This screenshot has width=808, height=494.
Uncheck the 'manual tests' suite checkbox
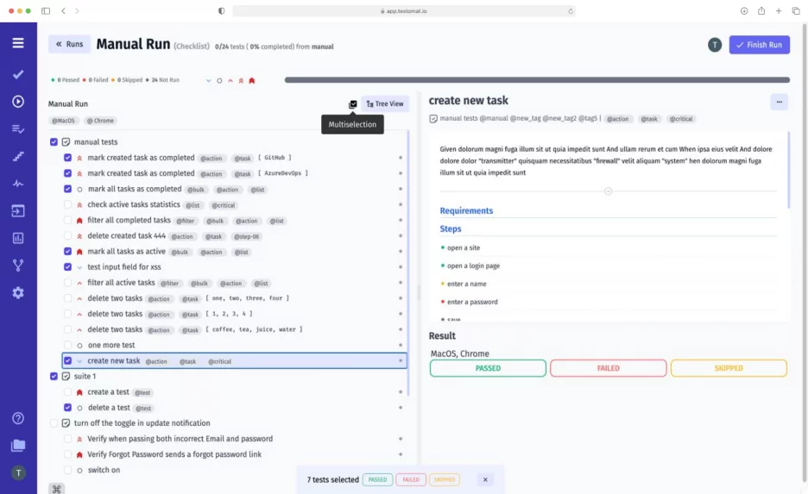coord(54,142)
